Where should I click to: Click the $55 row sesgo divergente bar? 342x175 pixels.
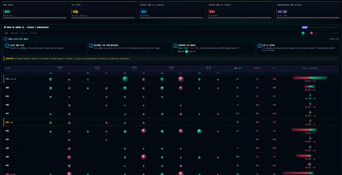point(310,78)
